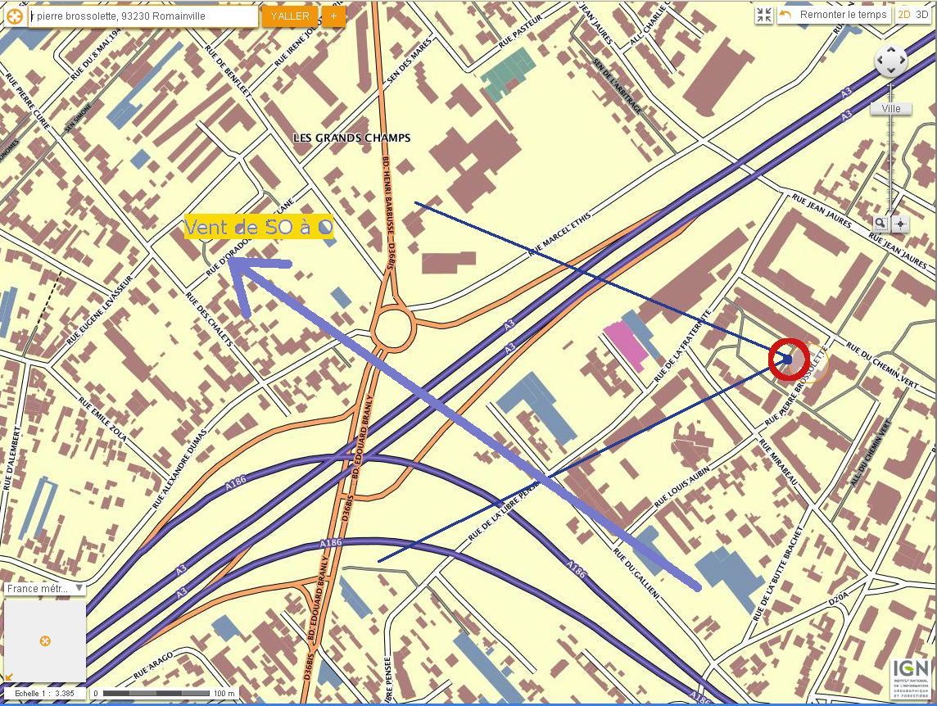This screenshot has height=706, width=937.
Task: Pan map right with navigation arrow
Action: [902, 61]
